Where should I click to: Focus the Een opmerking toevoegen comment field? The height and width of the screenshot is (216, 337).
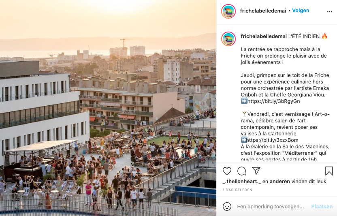(271, 207)
